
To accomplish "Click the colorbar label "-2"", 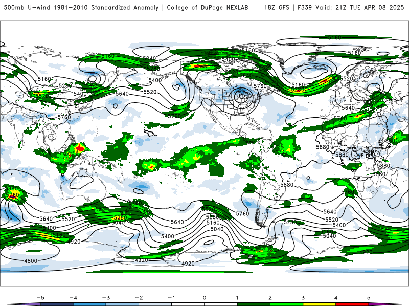I will pos(139,298).
